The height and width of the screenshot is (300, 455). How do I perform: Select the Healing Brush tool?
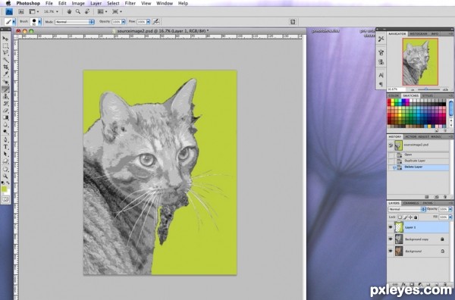[5, 82]
